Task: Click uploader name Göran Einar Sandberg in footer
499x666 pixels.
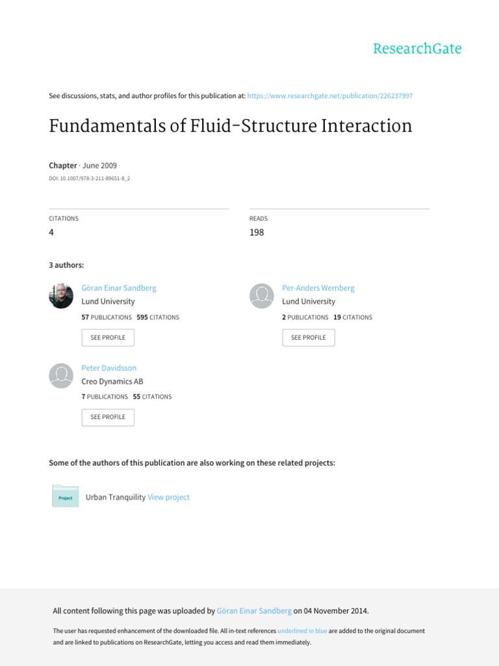Action: [x=255, y=611]
